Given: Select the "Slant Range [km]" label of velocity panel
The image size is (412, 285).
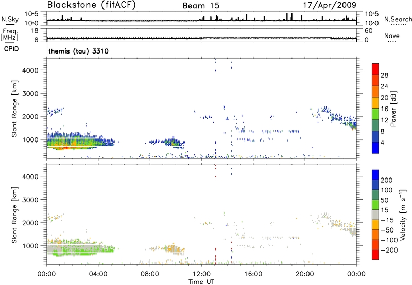Looking at the screenshot, I should 14,215.
